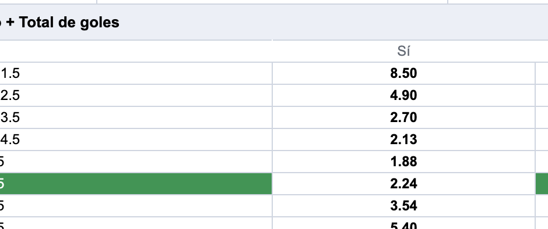The width and height of the screenshot is (548, 229).
Task: Click the 1.88 odds value
Action: [x=403, y=162]
